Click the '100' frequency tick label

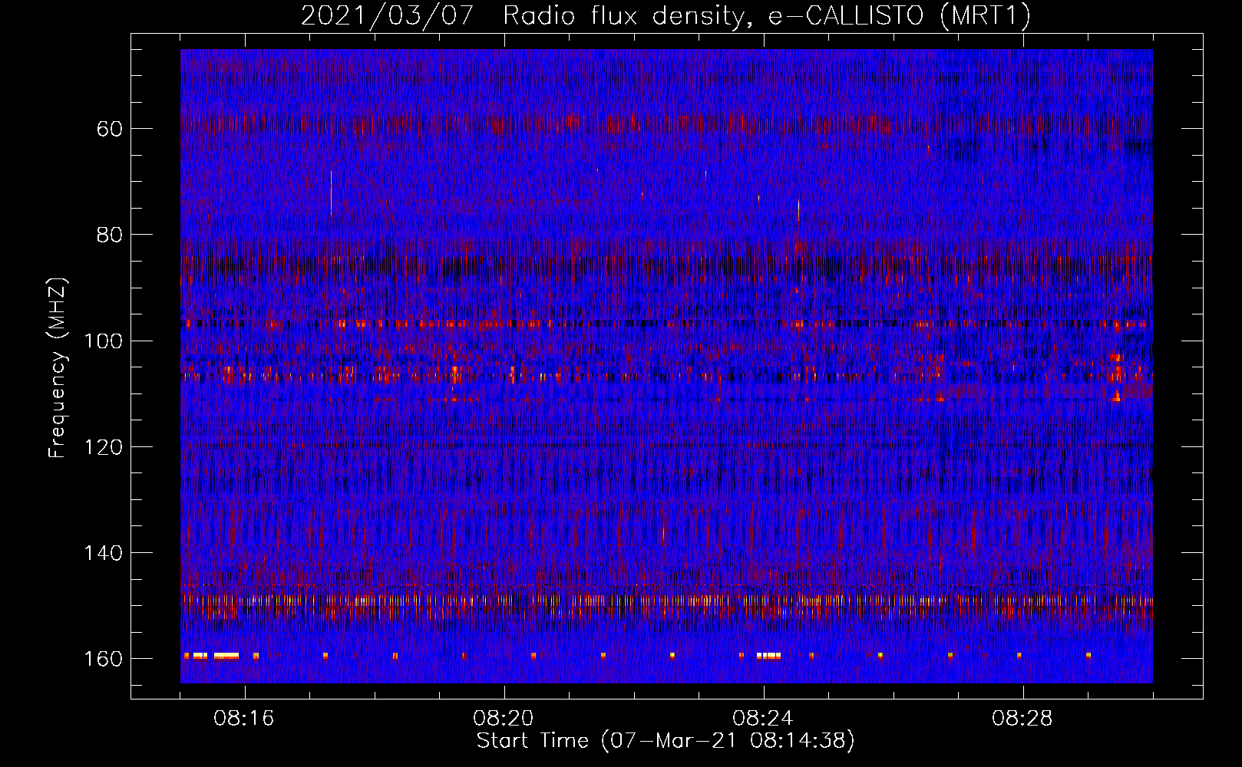point(103,341)
